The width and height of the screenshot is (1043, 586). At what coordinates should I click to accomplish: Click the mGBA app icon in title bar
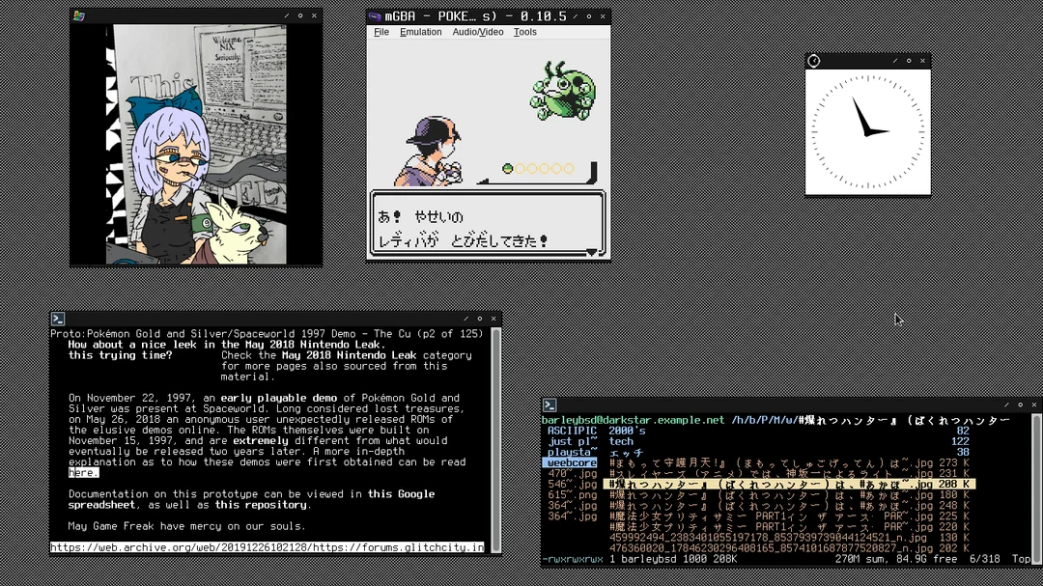point(375,16)
